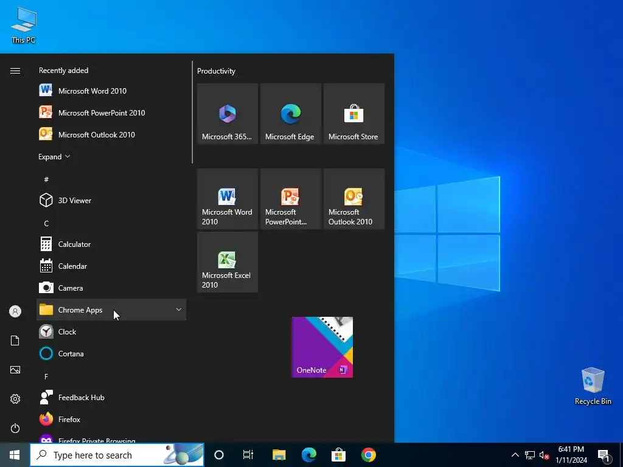
Task: Open Microsoft Outlook 2010 in Recently added list
Action: [x=111, y=134]
